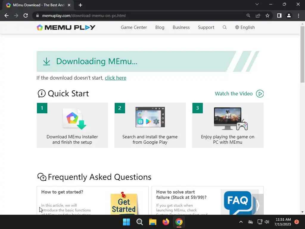Click 'Enjoy playing the game on PC' text
The width and height of the screenshot is (305, 229).
pyautogui.click(x=228, y=140)
